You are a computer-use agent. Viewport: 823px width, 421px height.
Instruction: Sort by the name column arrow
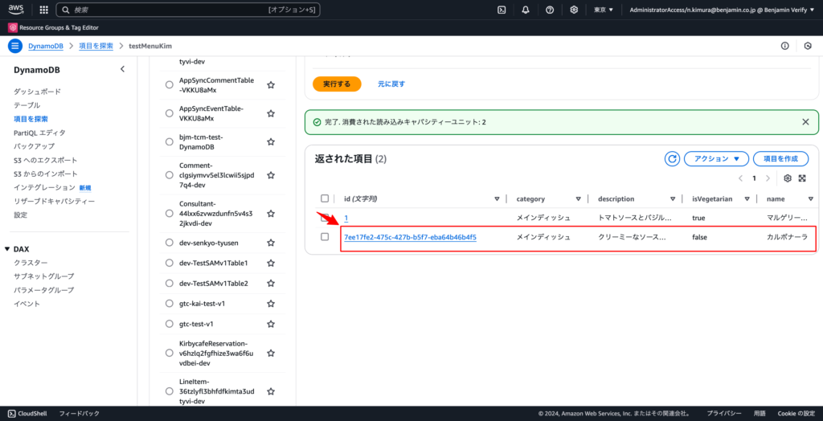[810, 199]
